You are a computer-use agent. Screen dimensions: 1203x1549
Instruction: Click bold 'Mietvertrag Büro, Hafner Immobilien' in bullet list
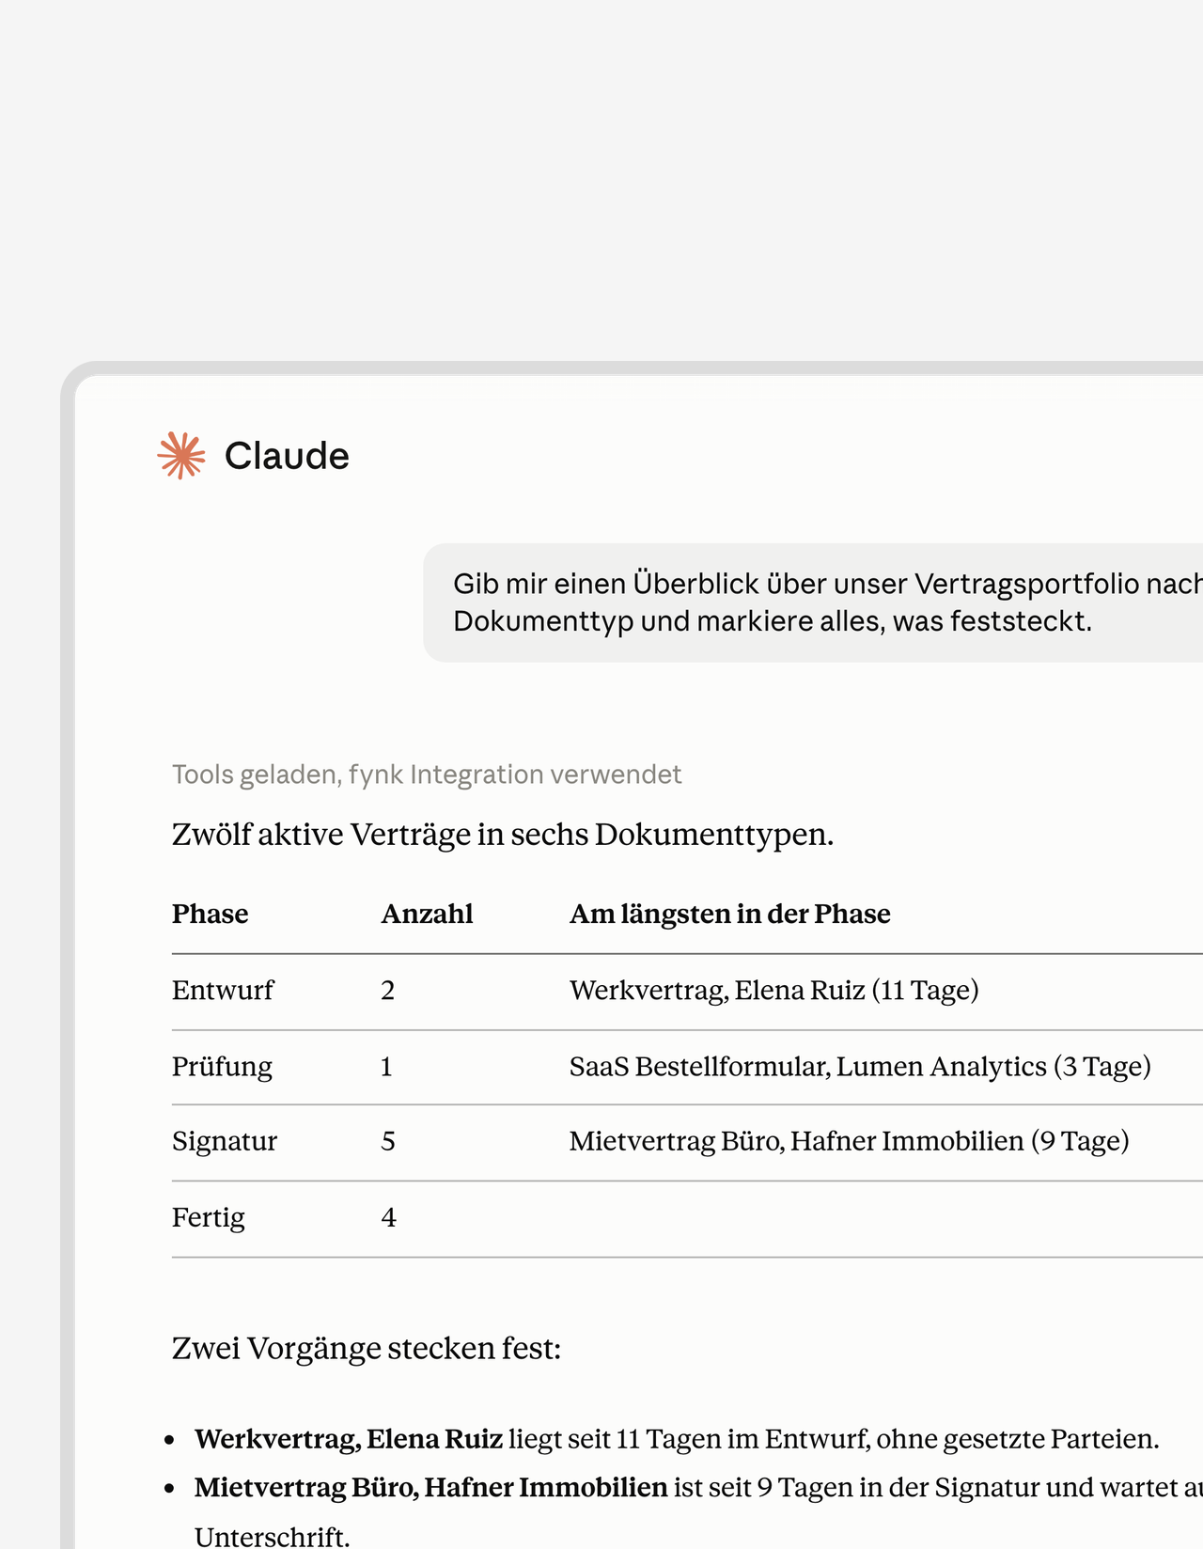(x=431, y=1488)
